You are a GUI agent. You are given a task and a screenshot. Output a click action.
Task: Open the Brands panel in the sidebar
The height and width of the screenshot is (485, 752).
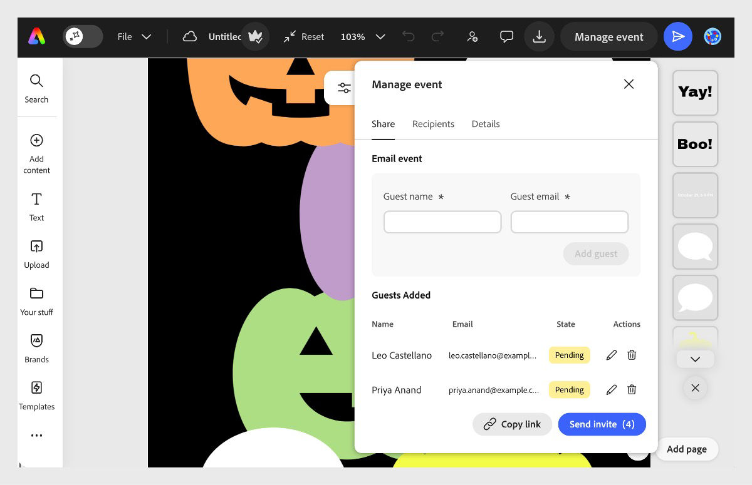[x=36, y=349]
